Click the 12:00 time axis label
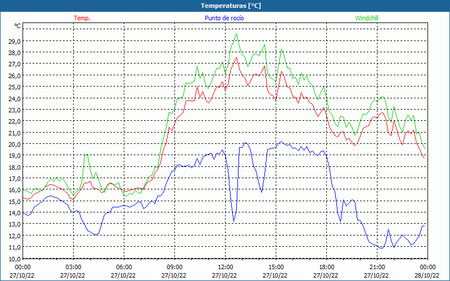450x281 pixels. pyautogui.click(x=226, y=268)
